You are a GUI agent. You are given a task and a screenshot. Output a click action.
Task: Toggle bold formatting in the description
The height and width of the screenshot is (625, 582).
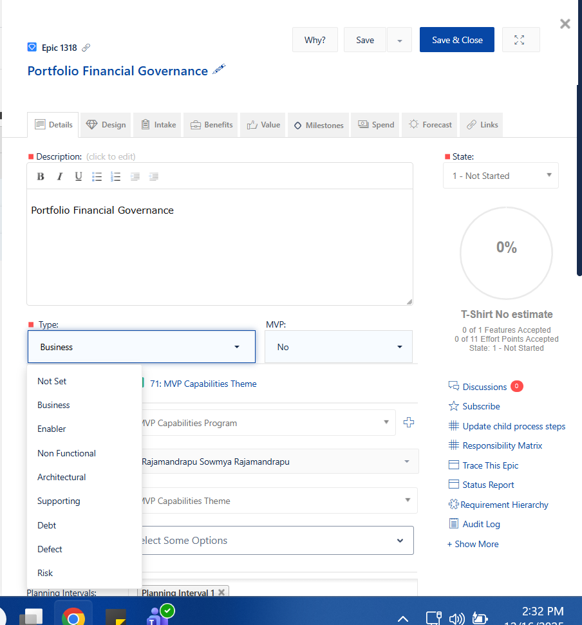(41, 176)
